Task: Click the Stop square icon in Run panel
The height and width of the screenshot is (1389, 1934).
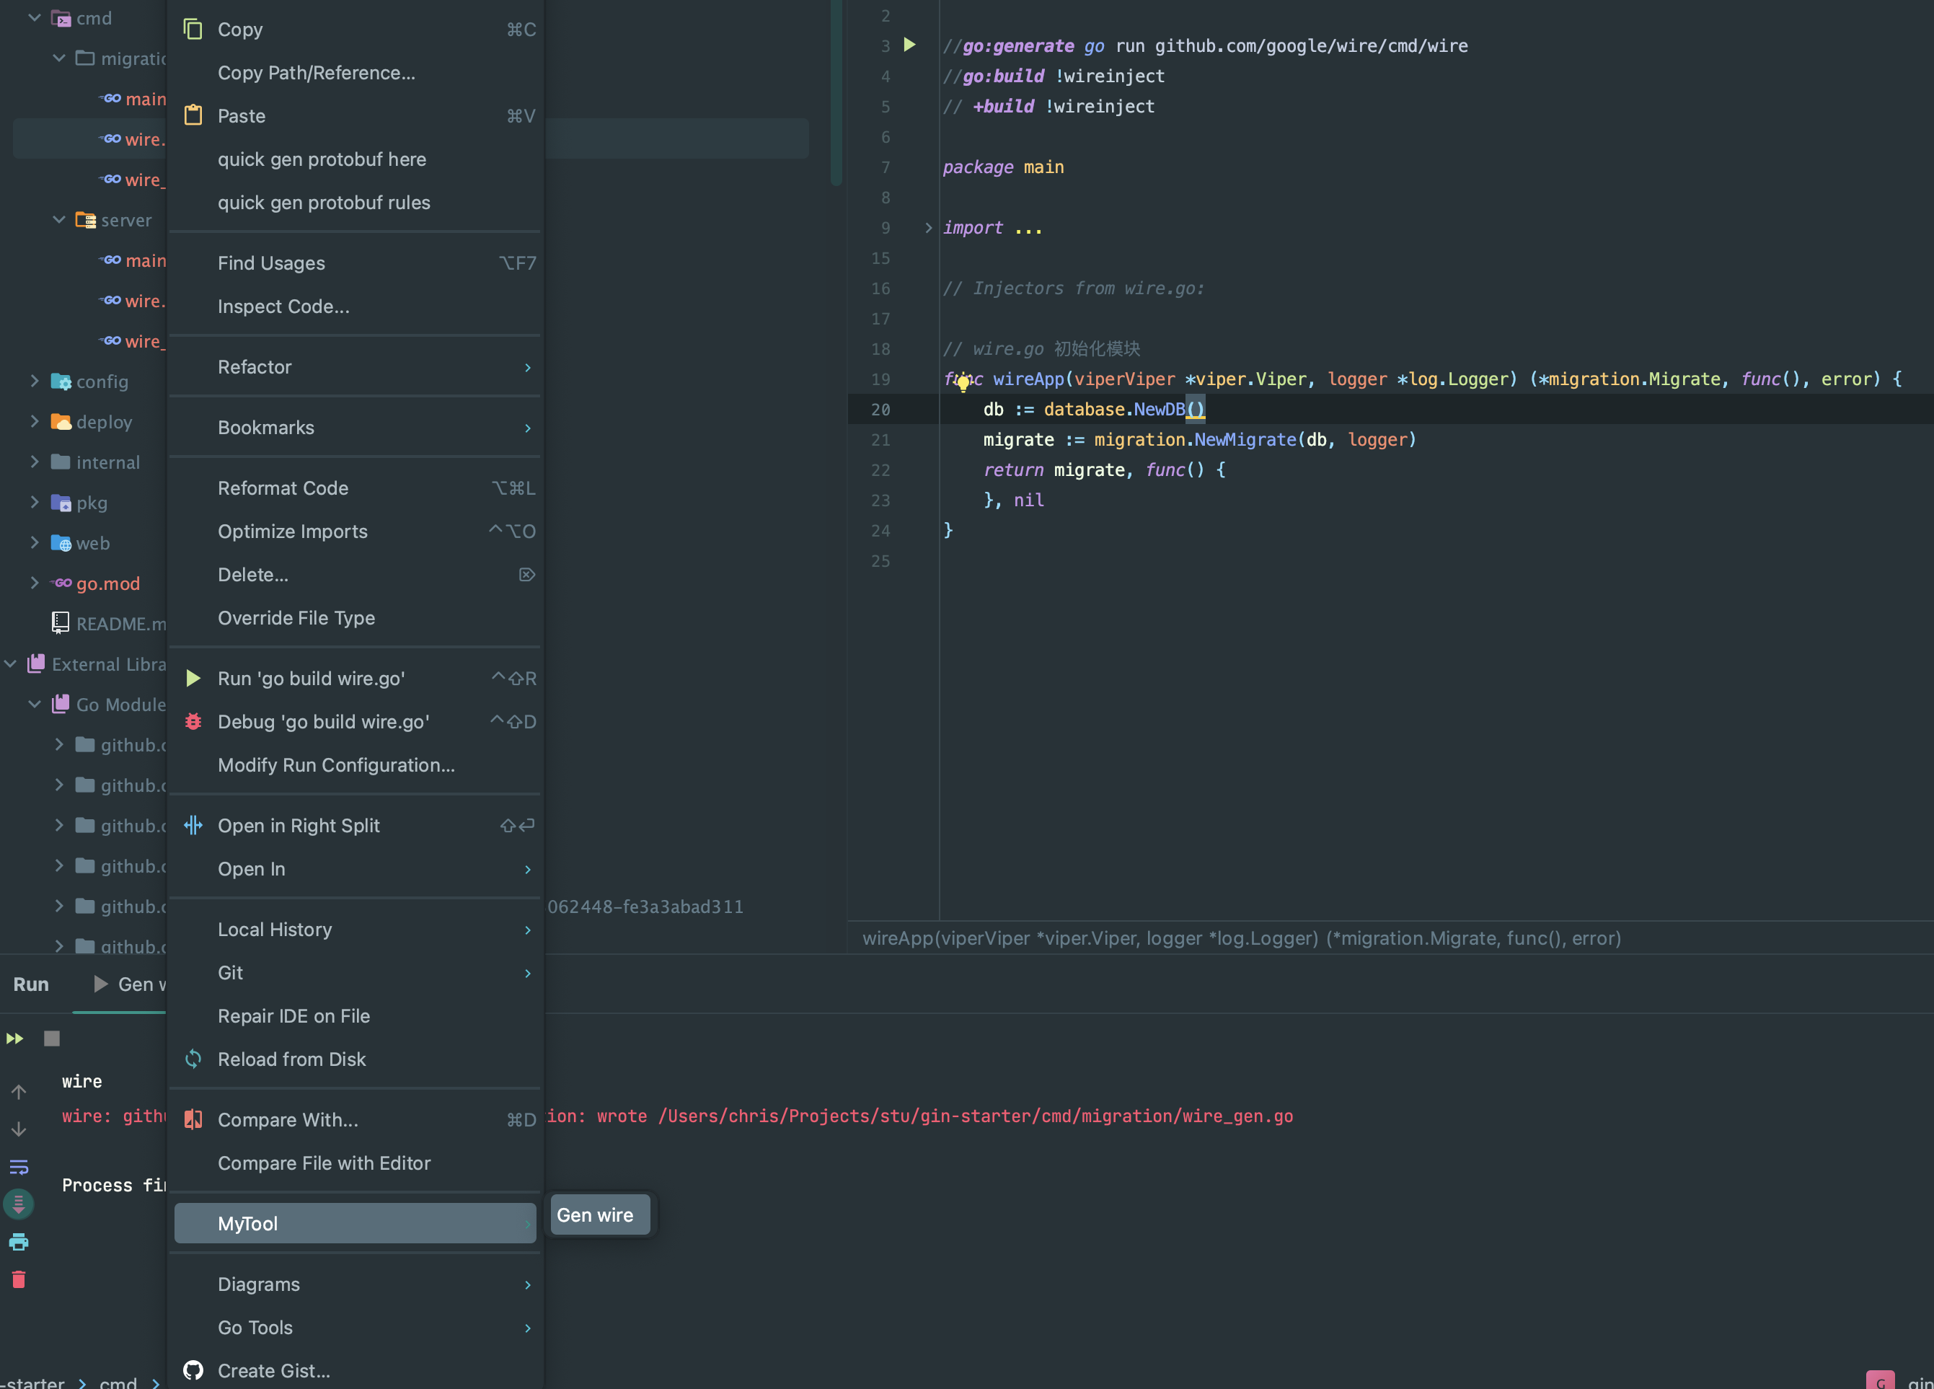Action: pyautogui.click(x=52, y=1038)
